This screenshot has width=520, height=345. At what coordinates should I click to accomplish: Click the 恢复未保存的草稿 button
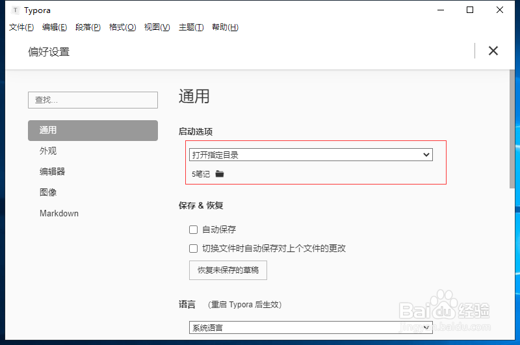click(x=228, y=270)
